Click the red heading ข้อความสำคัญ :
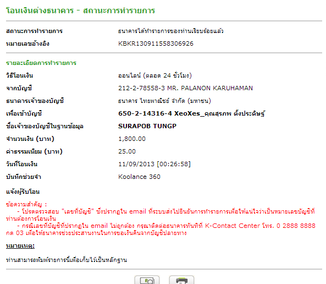Viewport: 326px width, 284px height. point(26,204)
